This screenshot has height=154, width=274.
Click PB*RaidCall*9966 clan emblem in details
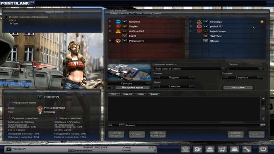(x=40, y=108)
